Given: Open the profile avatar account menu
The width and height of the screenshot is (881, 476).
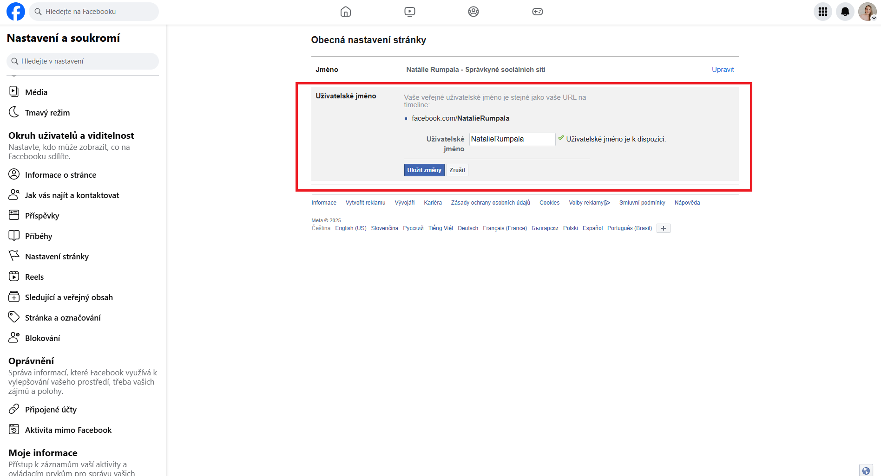Looking at the screenshot, I should click(868, 12).
